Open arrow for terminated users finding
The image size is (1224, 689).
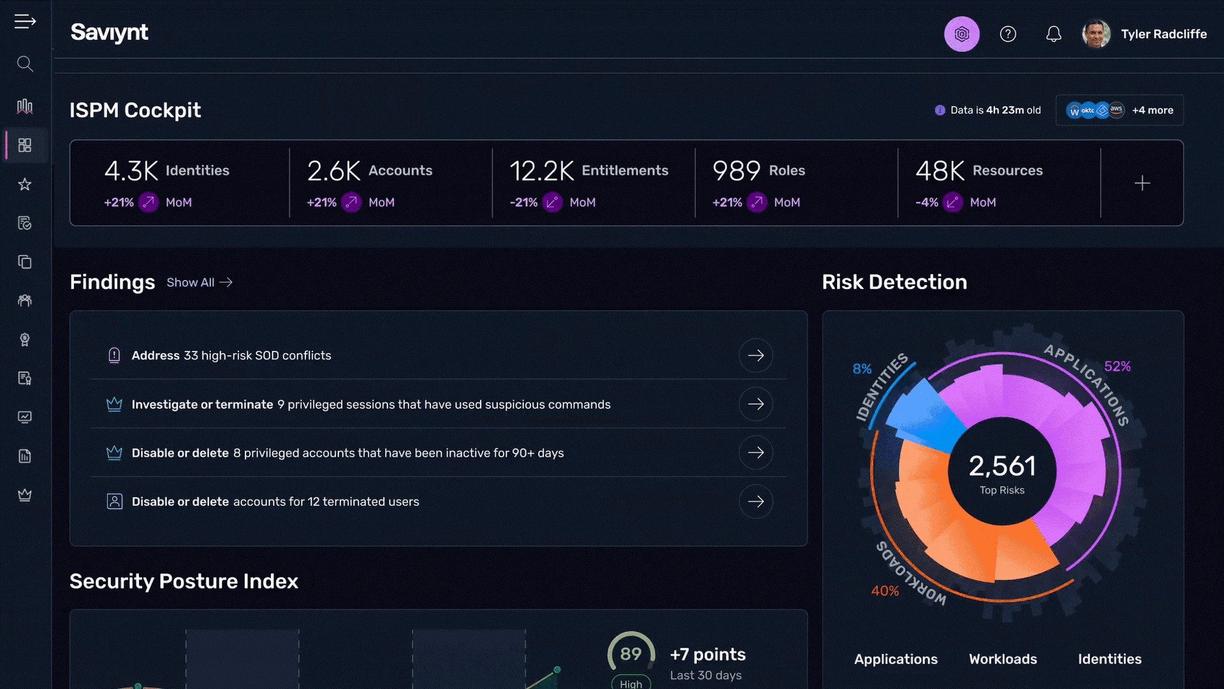click(755, 501)
